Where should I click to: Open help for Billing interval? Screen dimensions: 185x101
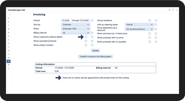point(92,33)
